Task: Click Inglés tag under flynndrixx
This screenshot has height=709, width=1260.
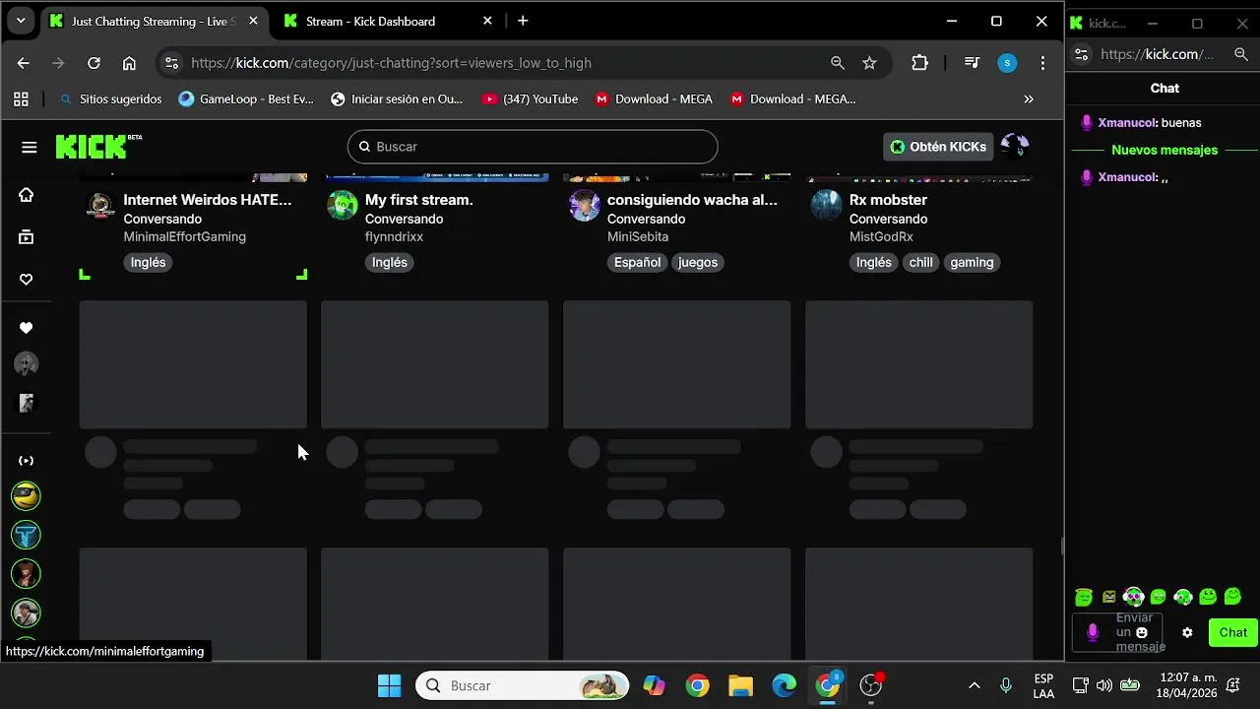Action: (390, 262)
